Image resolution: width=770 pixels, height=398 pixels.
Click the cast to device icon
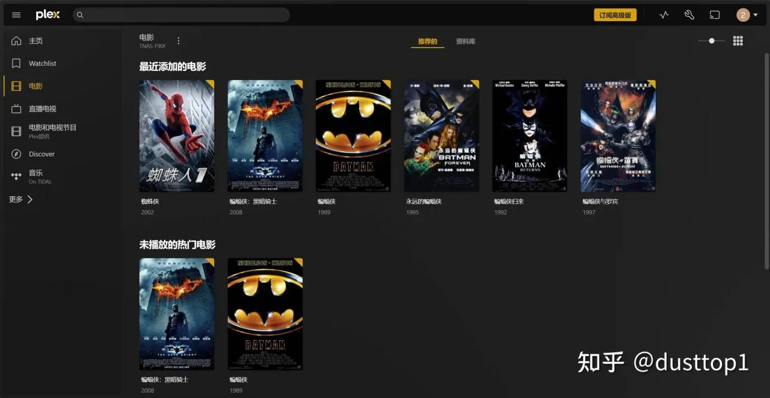[x=715, y=15]
